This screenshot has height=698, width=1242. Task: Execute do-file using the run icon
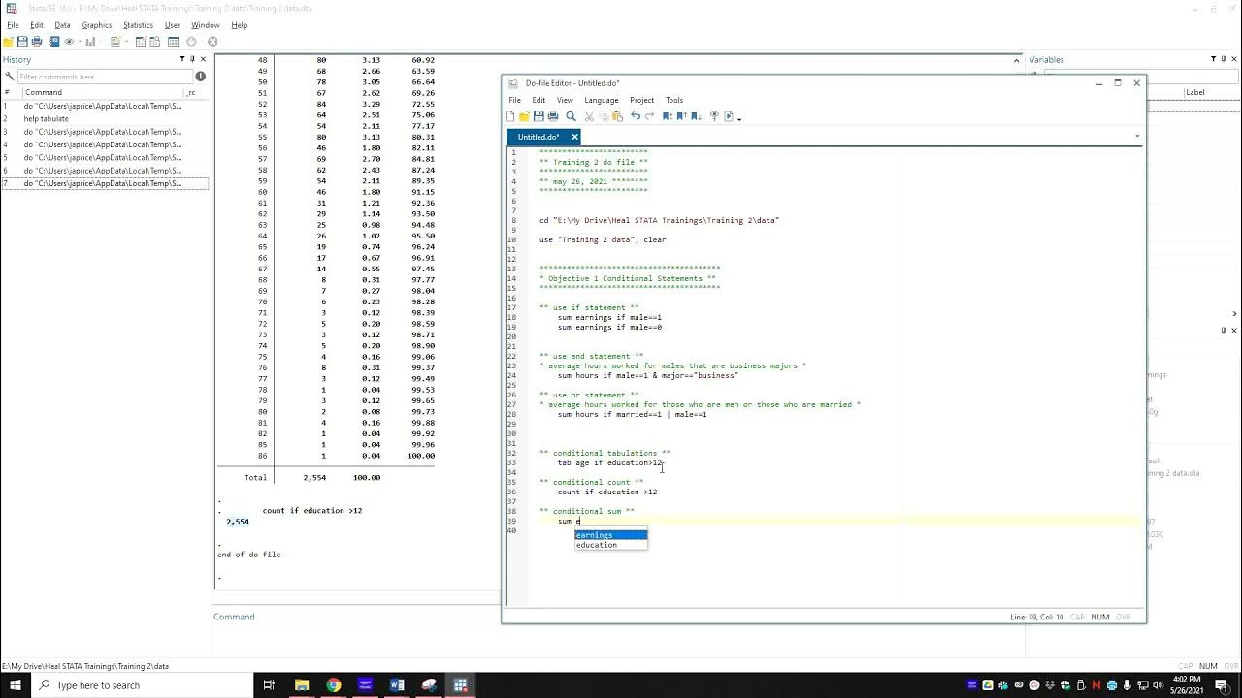[x=729, y=116]
